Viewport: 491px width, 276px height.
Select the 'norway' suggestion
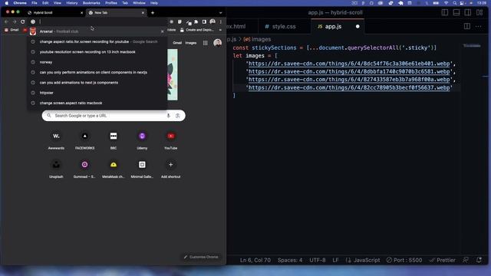click(x=97, y=62)
